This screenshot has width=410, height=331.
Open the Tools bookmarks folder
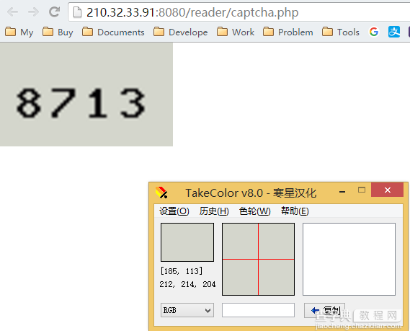click(341, 32)
